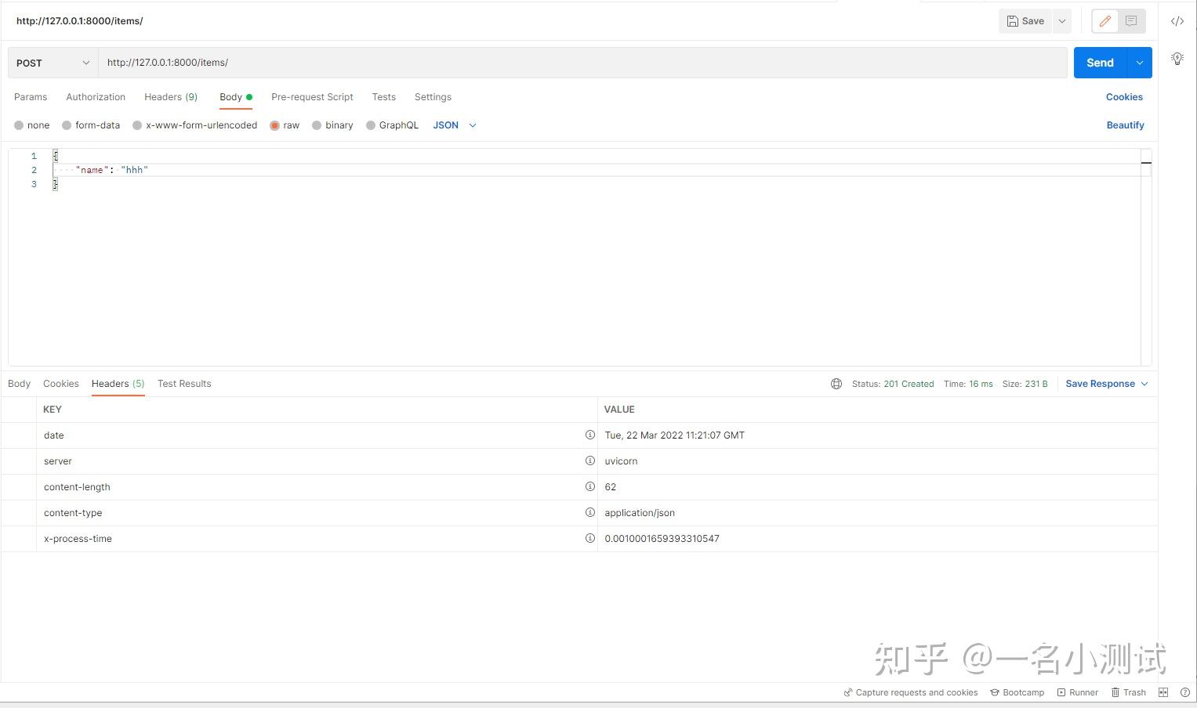Open the Collection Runner icon
The height and width of the screenshot is (708, 1197).
click(1077, 692)
